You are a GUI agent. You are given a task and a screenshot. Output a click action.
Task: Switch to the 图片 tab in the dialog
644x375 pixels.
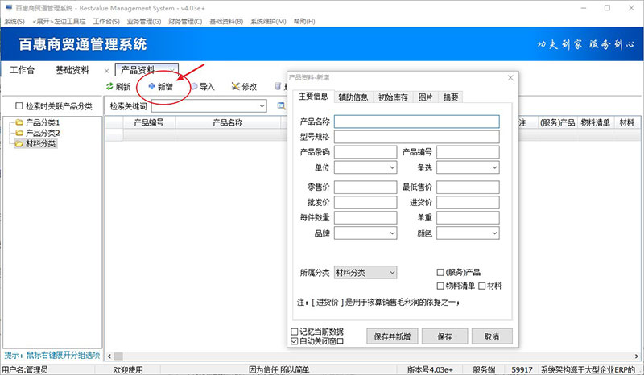(426, 97)
